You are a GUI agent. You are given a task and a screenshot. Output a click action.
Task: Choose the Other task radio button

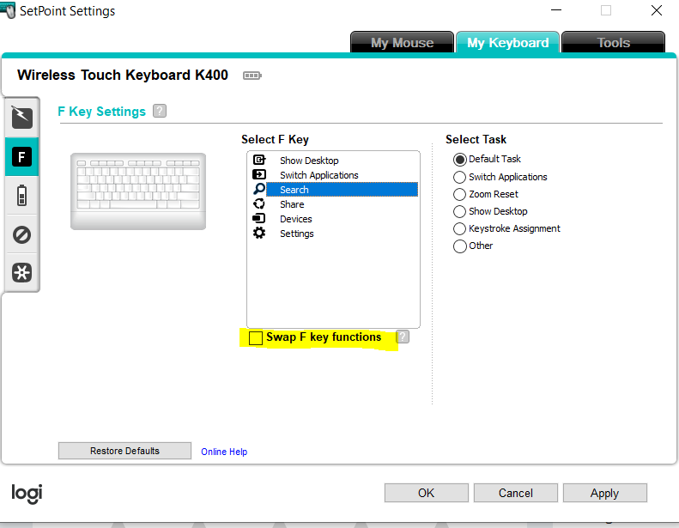(x=459, y=246)
